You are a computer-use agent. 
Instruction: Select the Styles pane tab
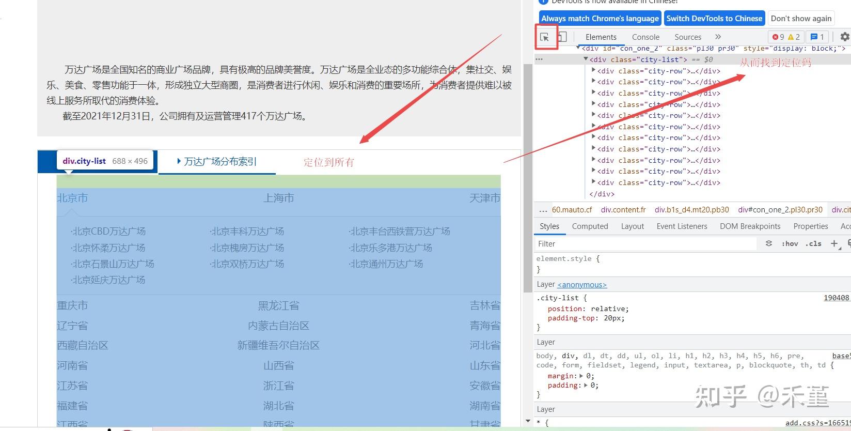(549, 226)
